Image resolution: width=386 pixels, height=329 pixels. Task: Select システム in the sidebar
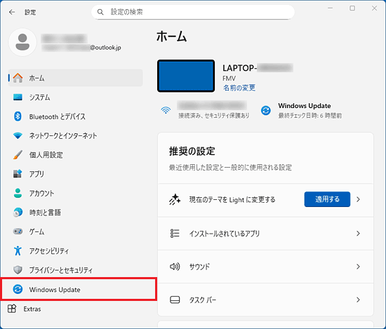[x=39, y=98]
